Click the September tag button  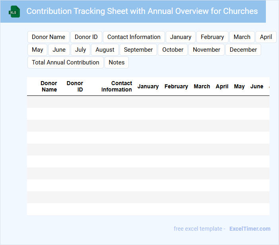pyautogui.click(x=138, y=50)
